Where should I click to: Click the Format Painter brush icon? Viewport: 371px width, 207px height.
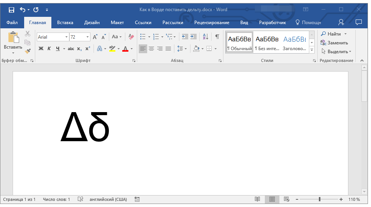pyautogui.click(x=28, y=51)
